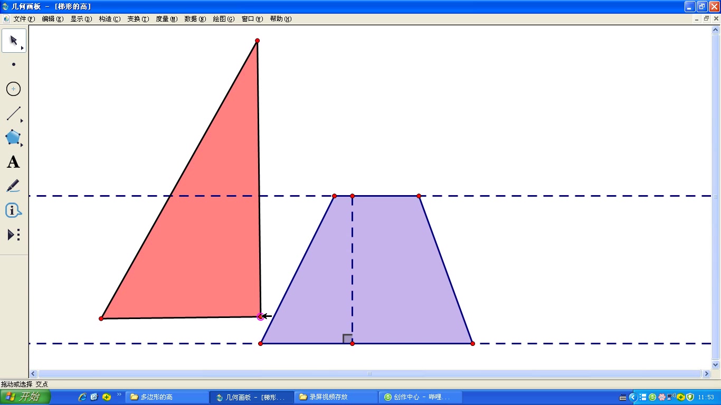Viewport: 721px width, 405px height.
Task: Select the red triangle's bottom-left vertex point
Action: 101,319
